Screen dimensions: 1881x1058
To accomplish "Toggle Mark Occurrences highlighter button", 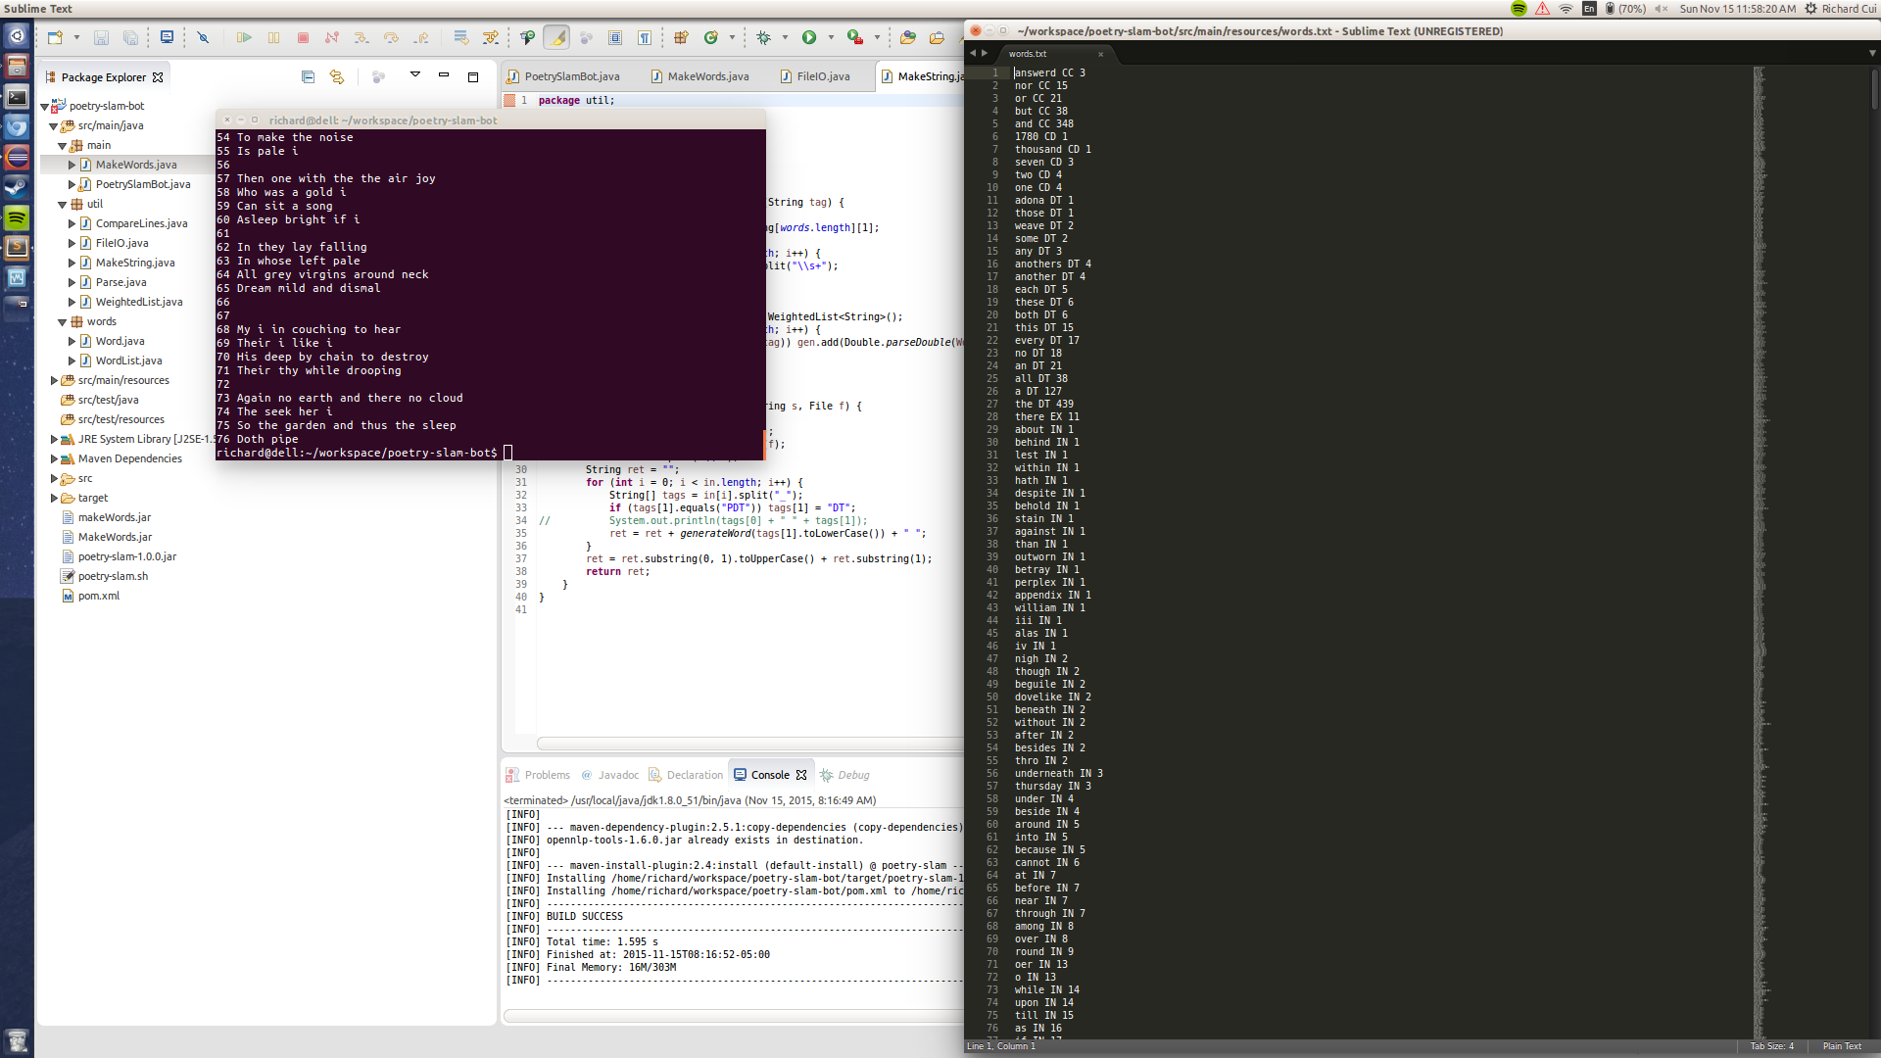I will coord(556,37).
